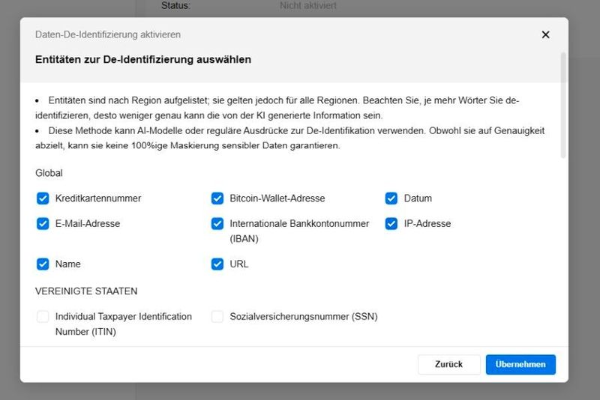Viewport: 600px width, 400px height.
Task: Click the Datum label text
Action: pyautogui.click(x=418, y=199)
